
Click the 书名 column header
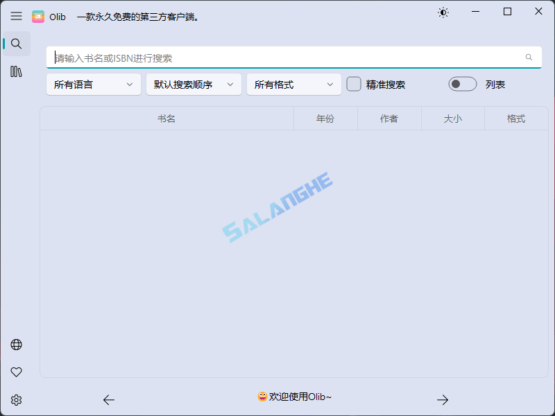click(x=166, y=119)
